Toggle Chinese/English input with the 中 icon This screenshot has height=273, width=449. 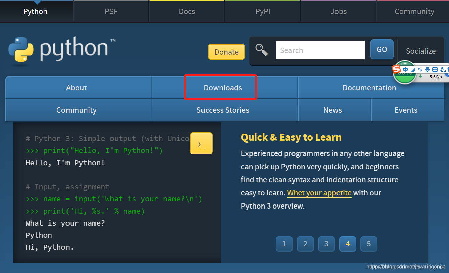[x=405, y=69]
